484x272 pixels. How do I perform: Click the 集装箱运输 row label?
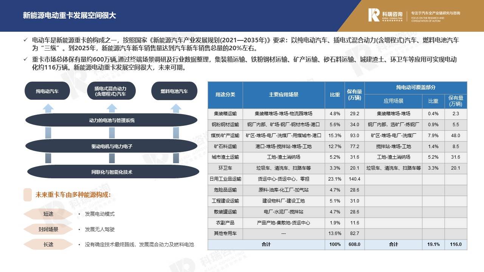click(225, 113)
